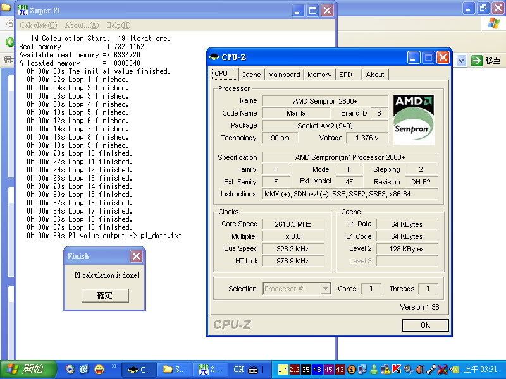Open the About menu in Super PI

82,25
